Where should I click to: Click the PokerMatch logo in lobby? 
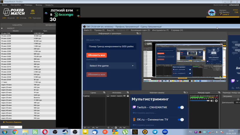(14, 12)
